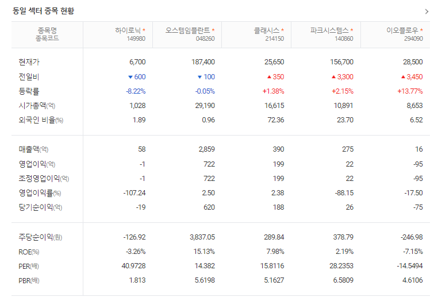Click EPS value -246.98

tap(412, 237)
